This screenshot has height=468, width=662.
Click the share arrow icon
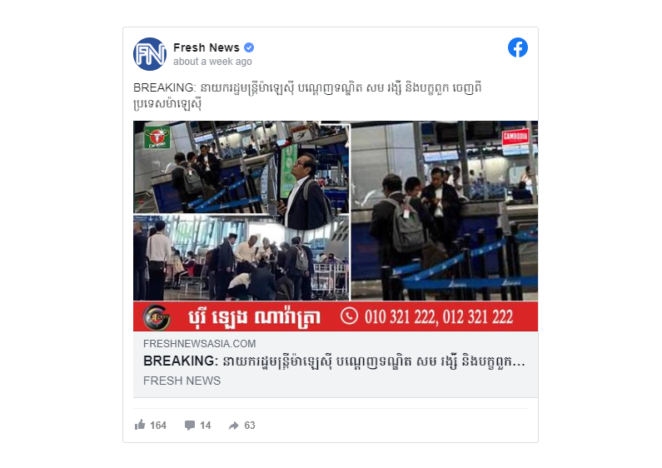233,426
